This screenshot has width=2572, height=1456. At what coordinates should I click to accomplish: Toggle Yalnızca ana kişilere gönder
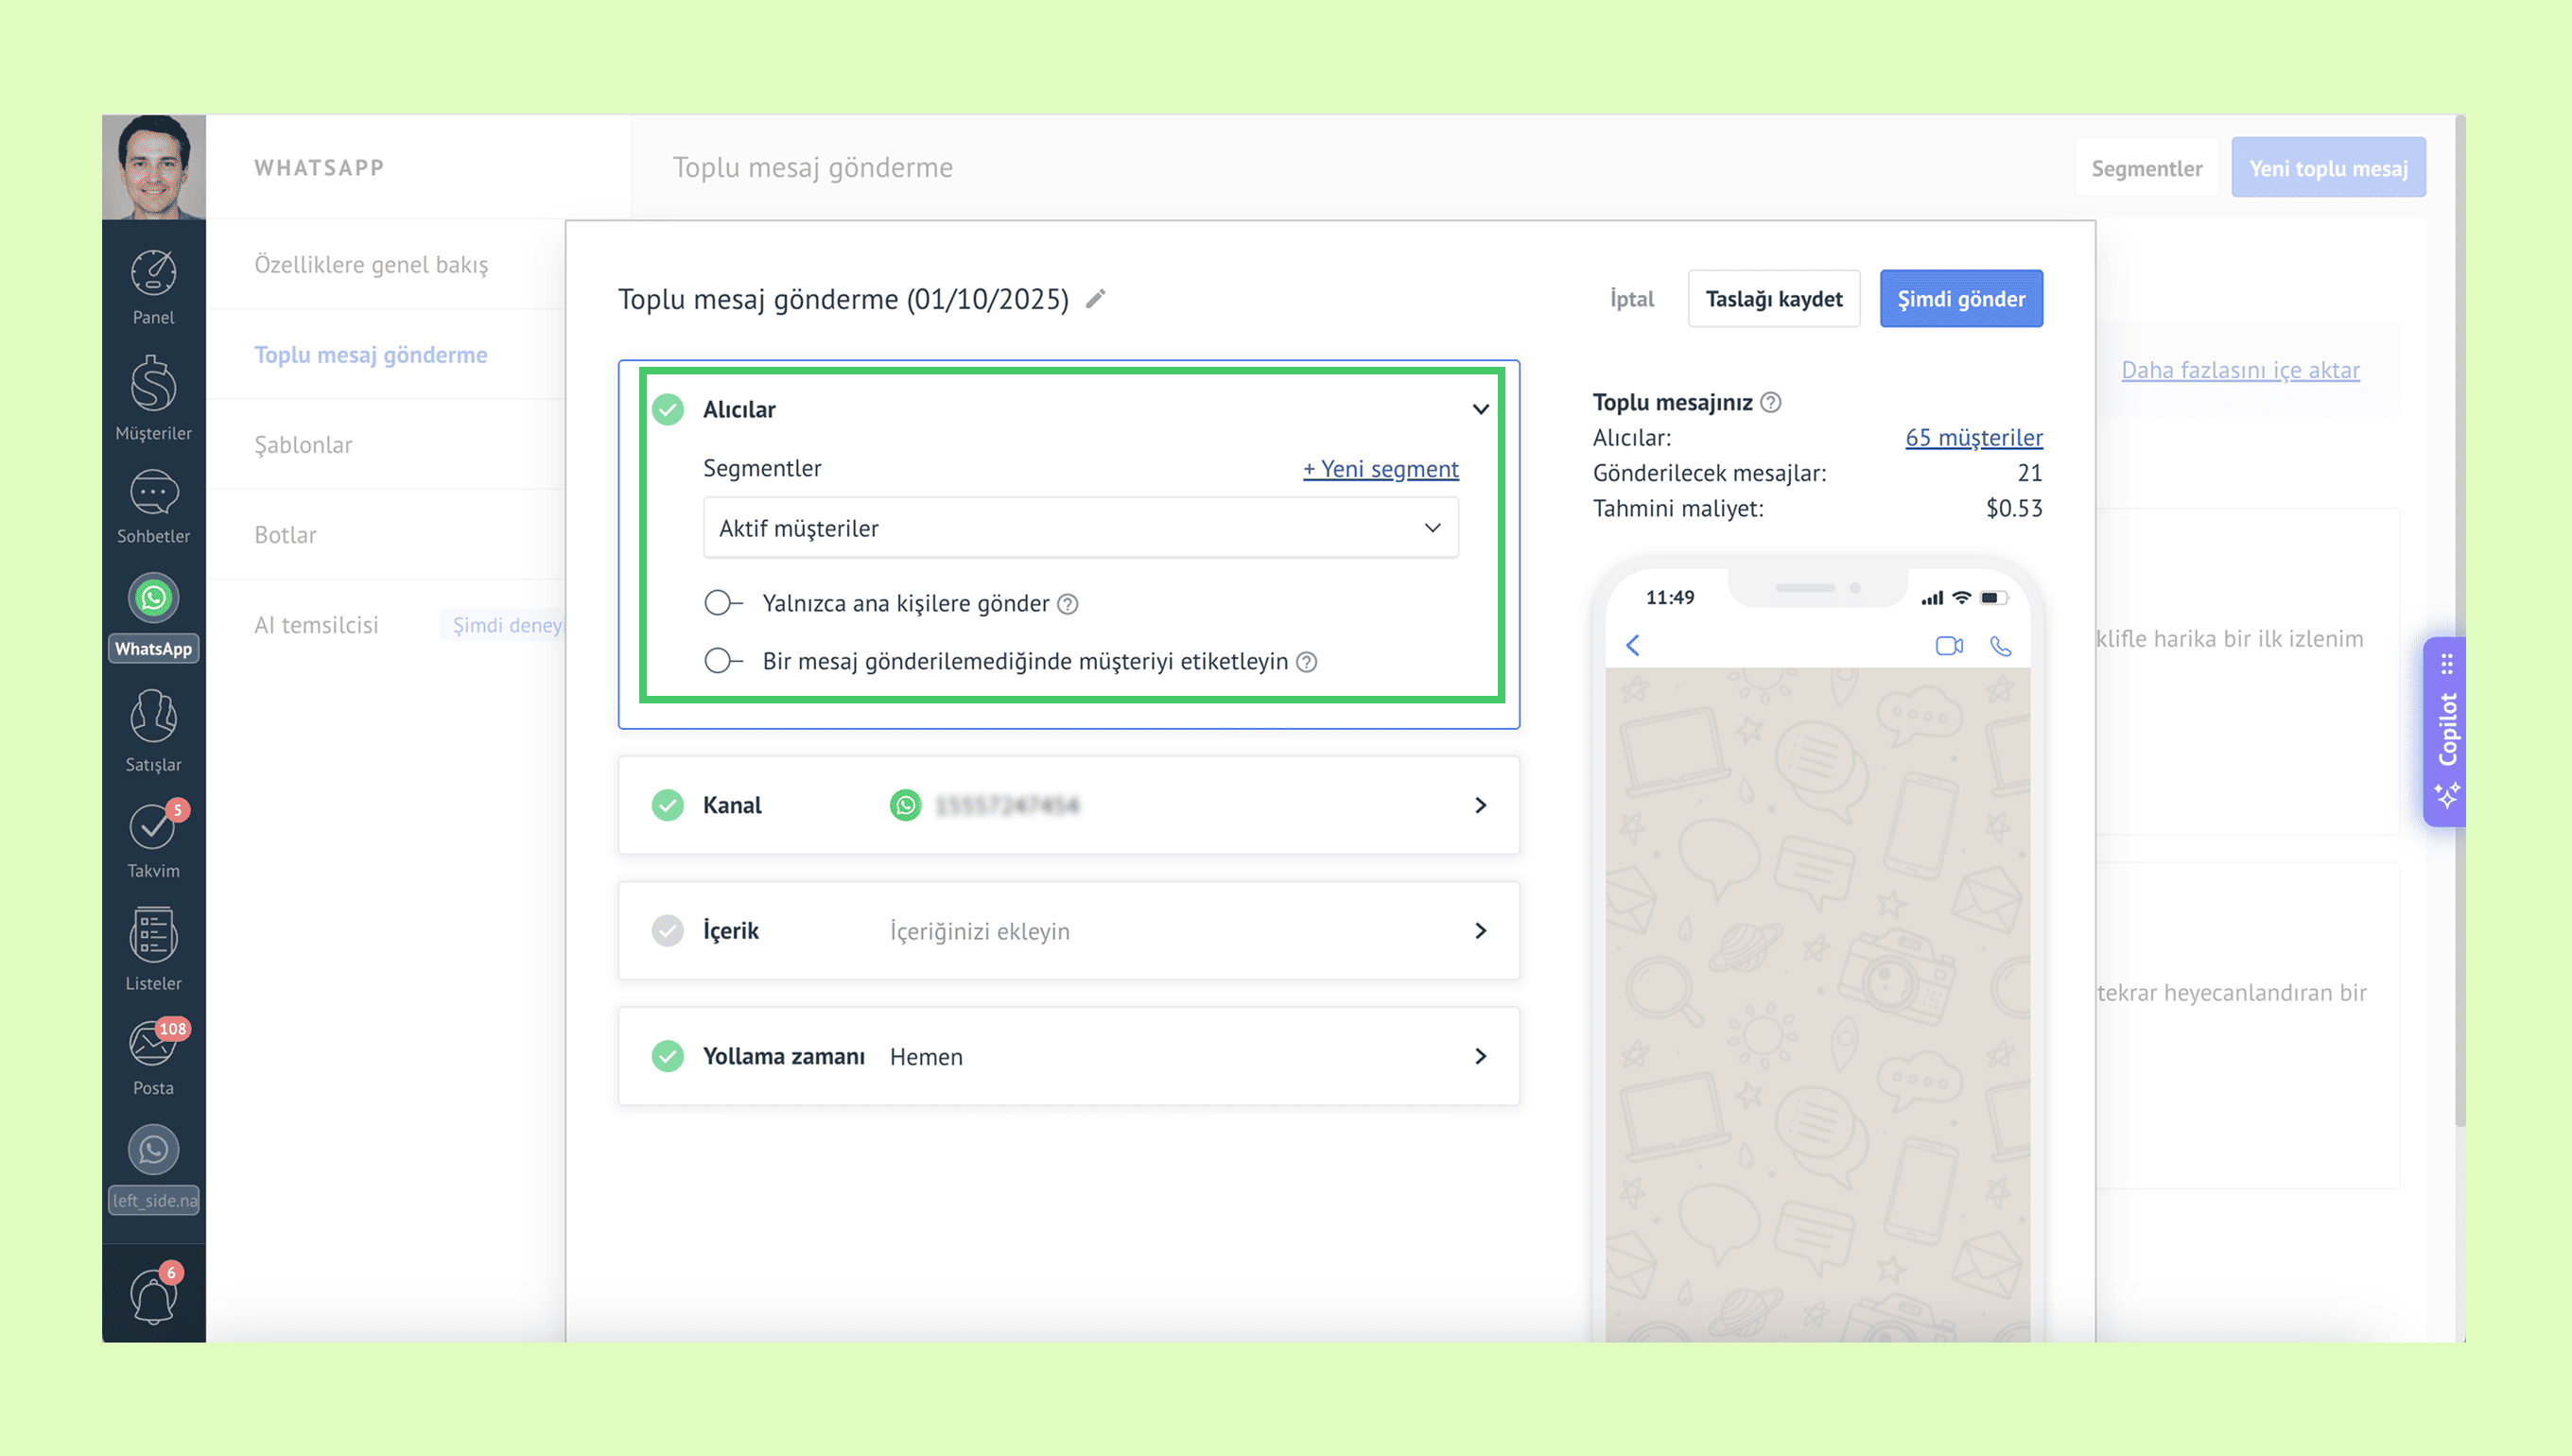(723, 603)
